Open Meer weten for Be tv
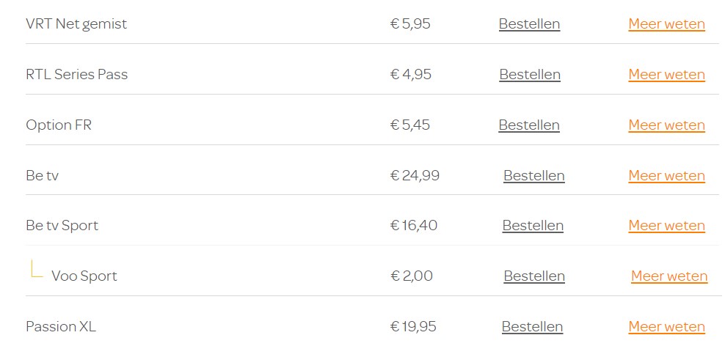725x346 pixels. point(667,175)
